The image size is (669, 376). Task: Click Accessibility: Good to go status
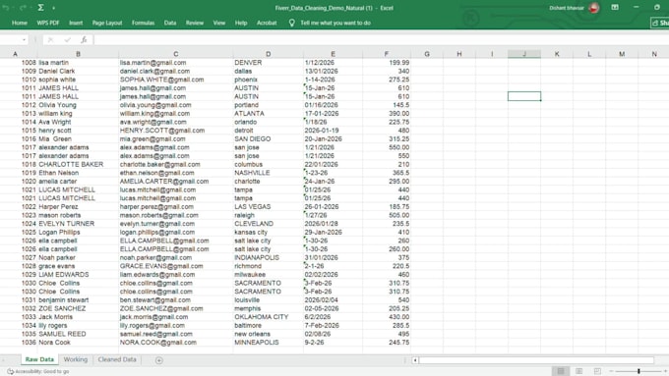point(38,371)
